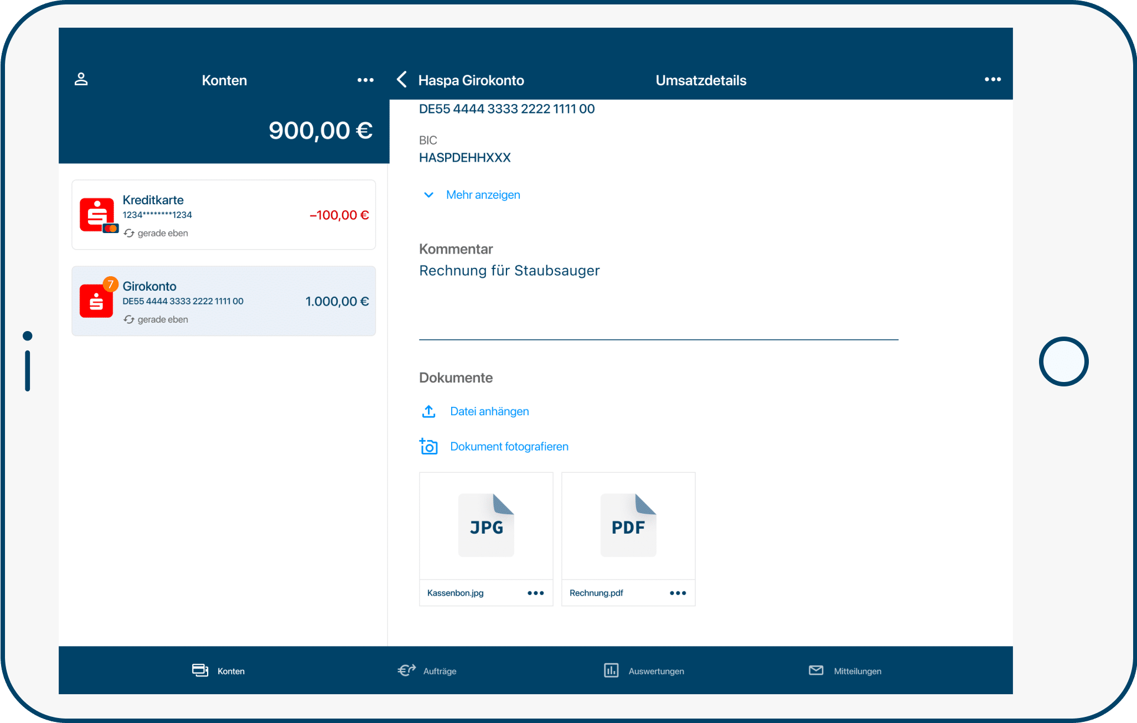Click the BIC value HASPDEHHXXX
The width and height of the screenshot is (1137, 723).
(x=465, y=158)
